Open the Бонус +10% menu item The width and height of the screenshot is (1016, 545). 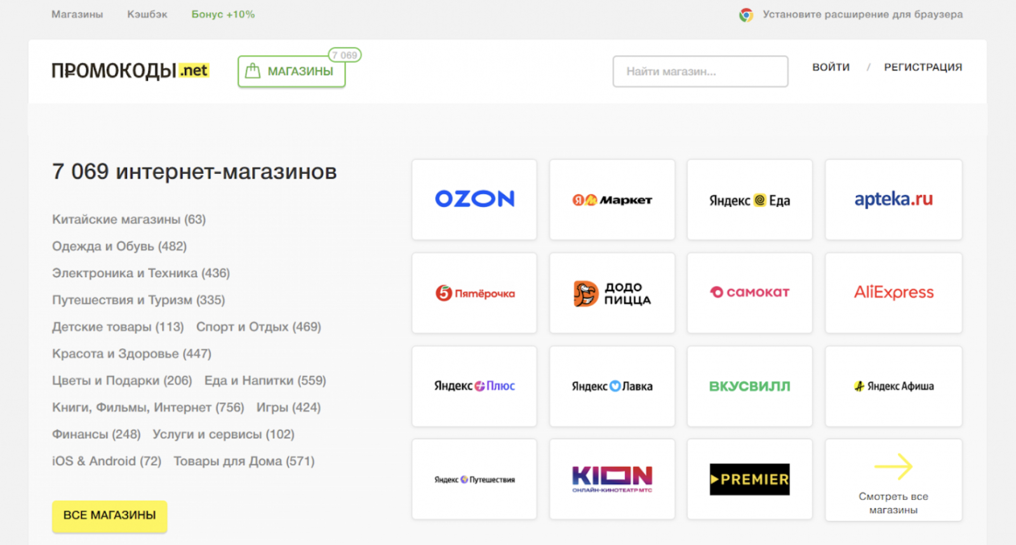(223, 14)
